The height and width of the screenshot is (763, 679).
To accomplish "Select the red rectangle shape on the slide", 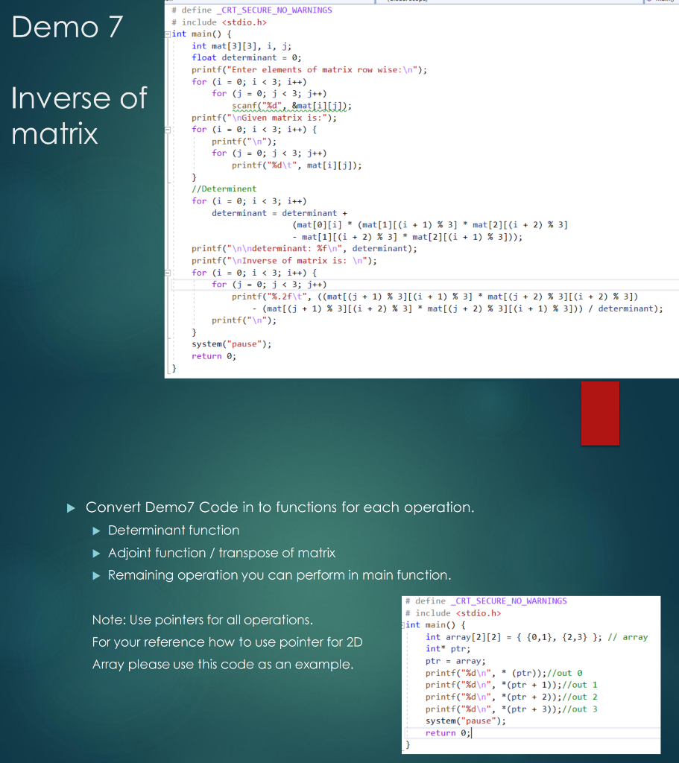I will (x=599, y=413).
